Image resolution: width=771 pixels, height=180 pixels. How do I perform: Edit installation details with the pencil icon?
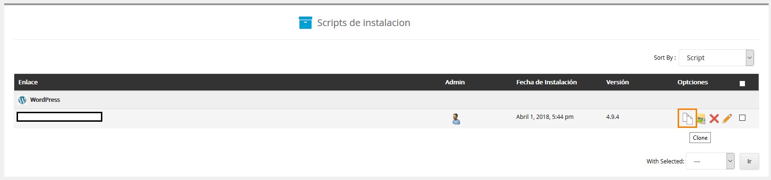[727, 118]
